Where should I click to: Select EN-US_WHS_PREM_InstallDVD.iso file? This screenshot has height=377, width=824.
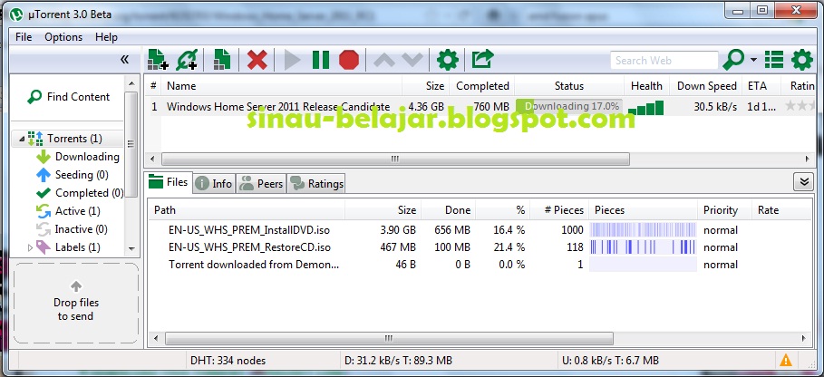(x=249, y=230)
